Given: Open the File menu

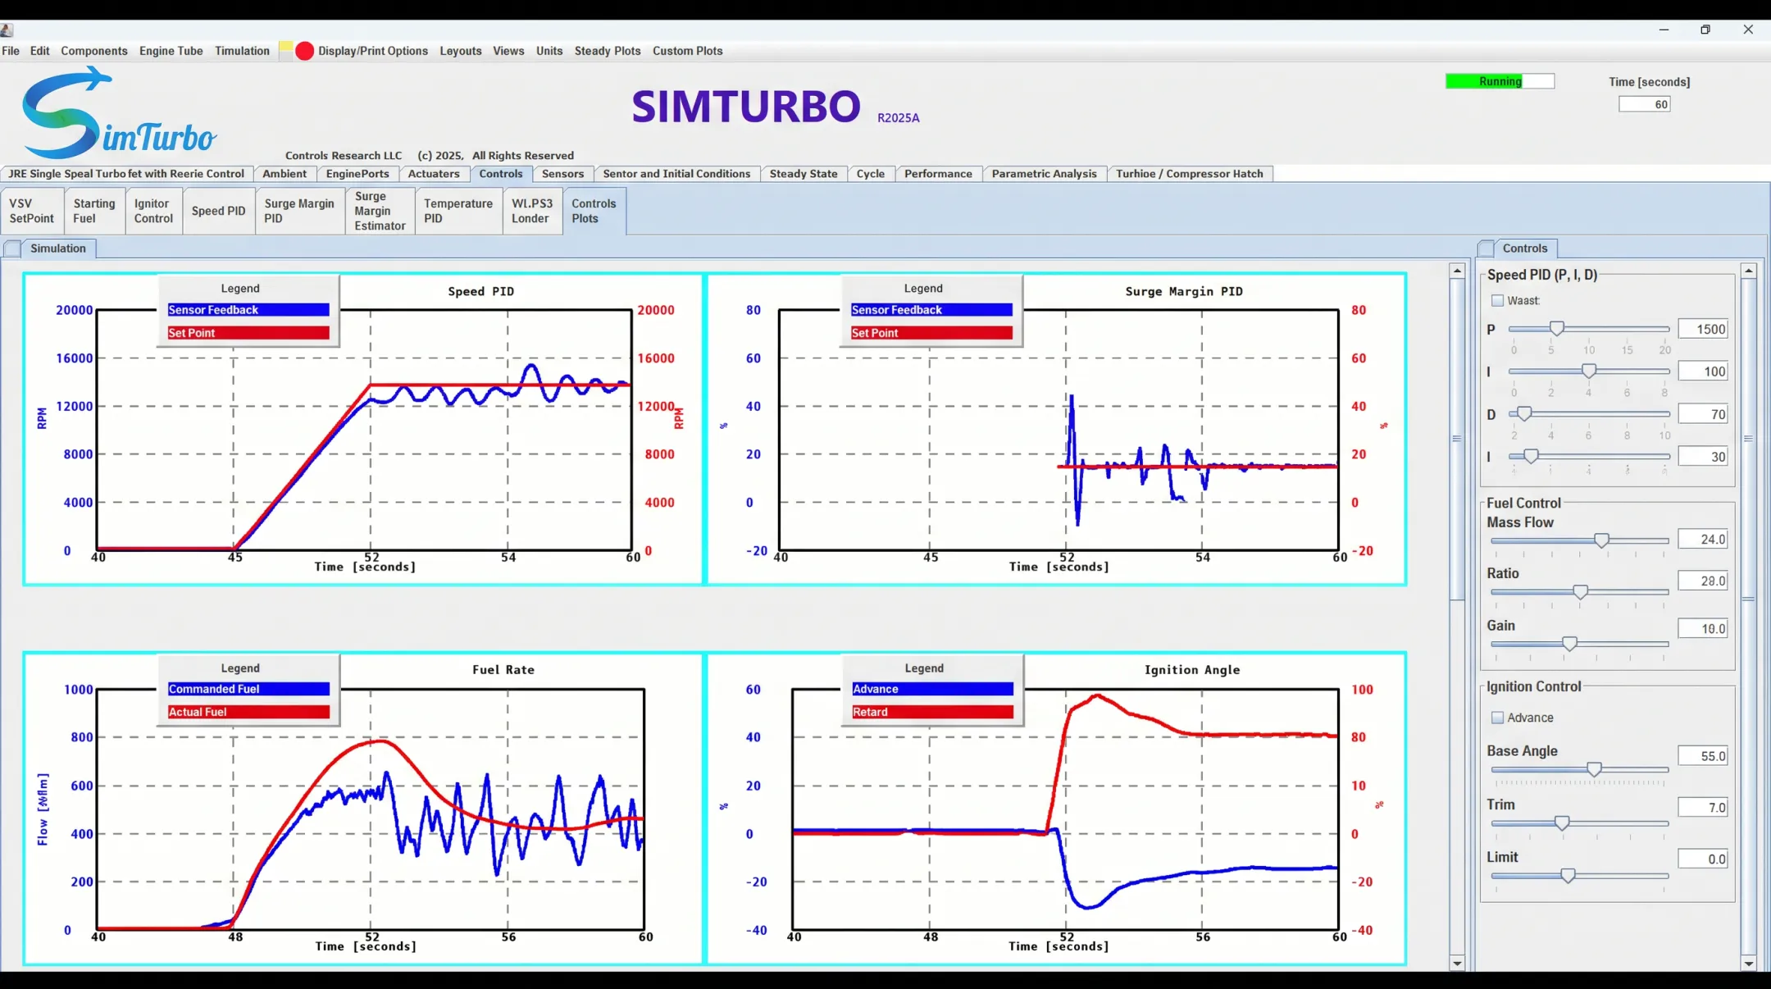Looking at the screenshot, I should (x=11, y=51).
